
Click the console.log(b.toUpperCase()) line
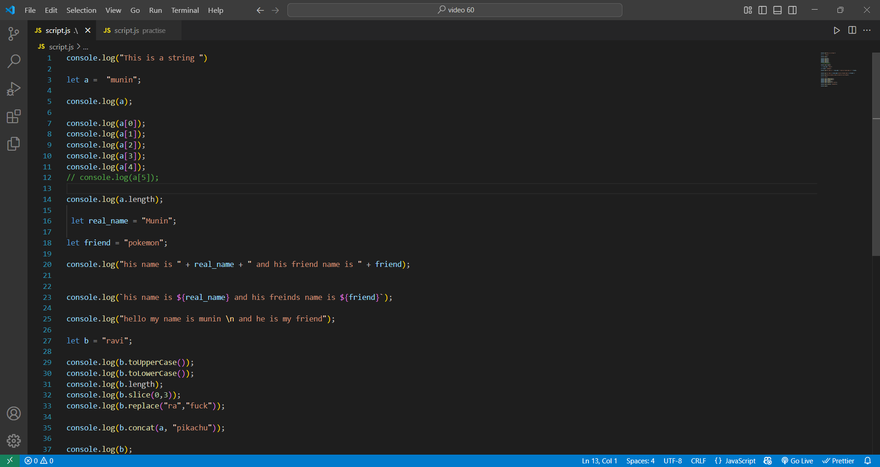(x=130, y=362)
